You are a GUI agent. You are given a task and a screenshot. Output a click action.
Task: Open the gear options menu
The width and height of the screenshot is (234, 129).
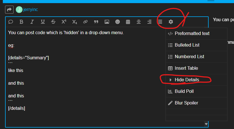(171, 22)
